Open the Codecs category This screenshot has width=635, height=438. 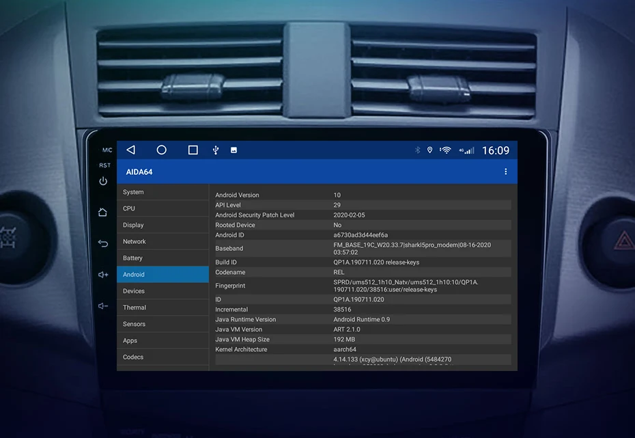[163, 357]
